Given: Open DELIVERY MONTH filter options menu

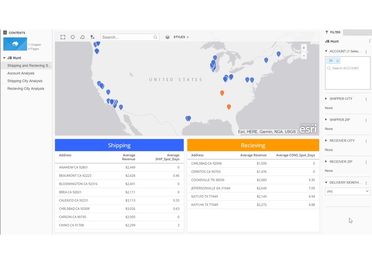Looking at the screenshot, I should coord(366,183).
